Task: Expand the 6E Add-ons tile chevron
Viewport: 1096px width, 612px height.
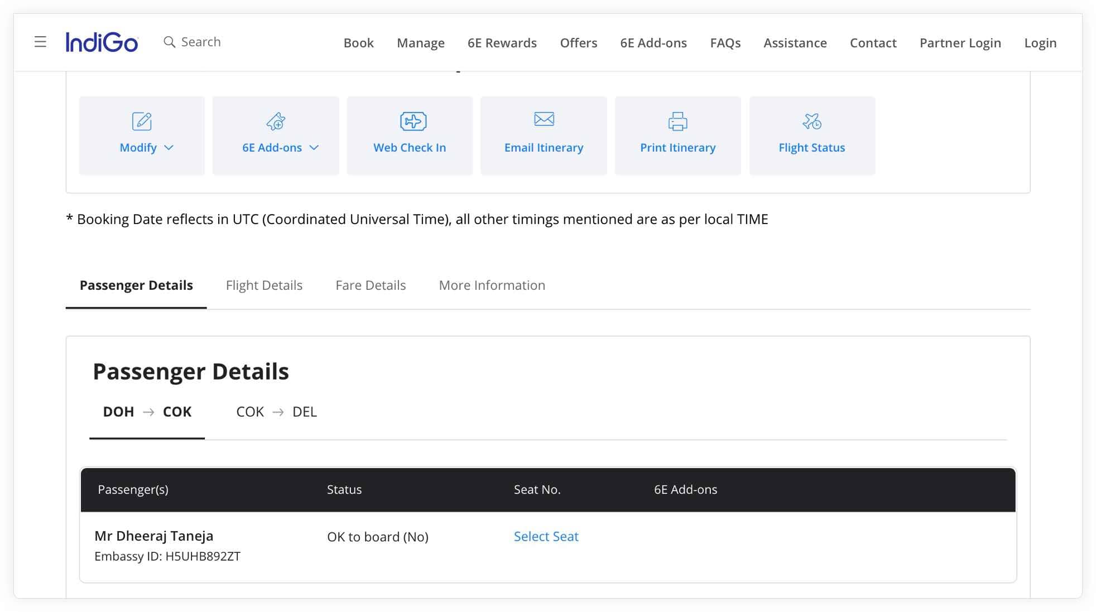Action: (314, 148)
